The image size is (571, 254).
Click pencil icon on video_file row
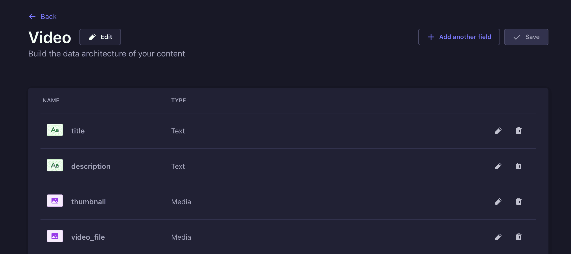(498, 237)
